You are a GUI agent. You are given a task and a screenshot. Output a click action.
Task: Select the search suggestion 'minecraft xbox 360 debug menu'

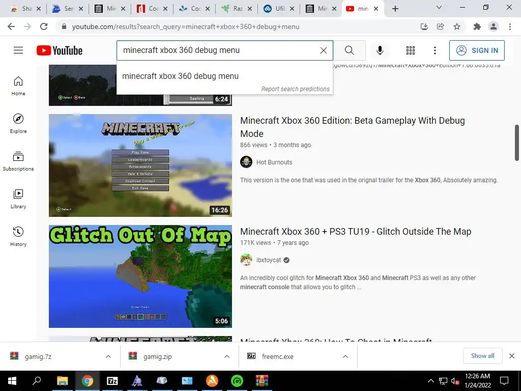[x=224, y=76]
